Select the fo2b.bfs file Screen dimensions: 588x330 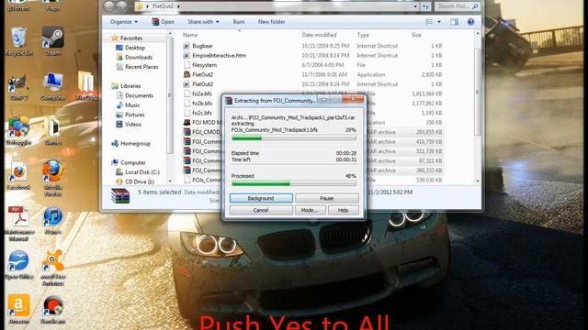click(x=202, y=104)
